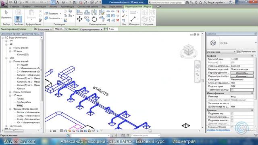Open the Аннотации ribbon tab

point(40,6)
